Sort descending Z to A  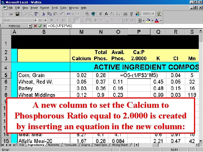click(x=118, y=14)
